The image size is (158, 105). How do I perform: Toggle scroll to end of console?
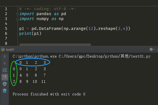tap(5, 77)
